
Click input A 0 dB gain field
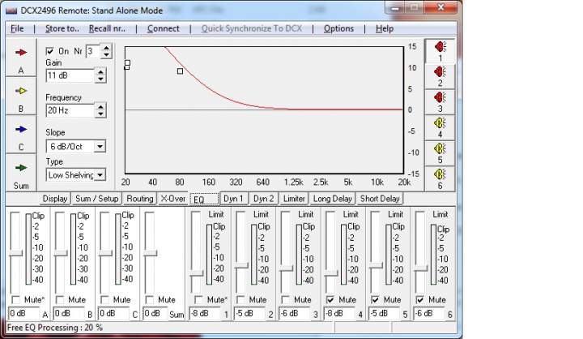pos(23,314)
